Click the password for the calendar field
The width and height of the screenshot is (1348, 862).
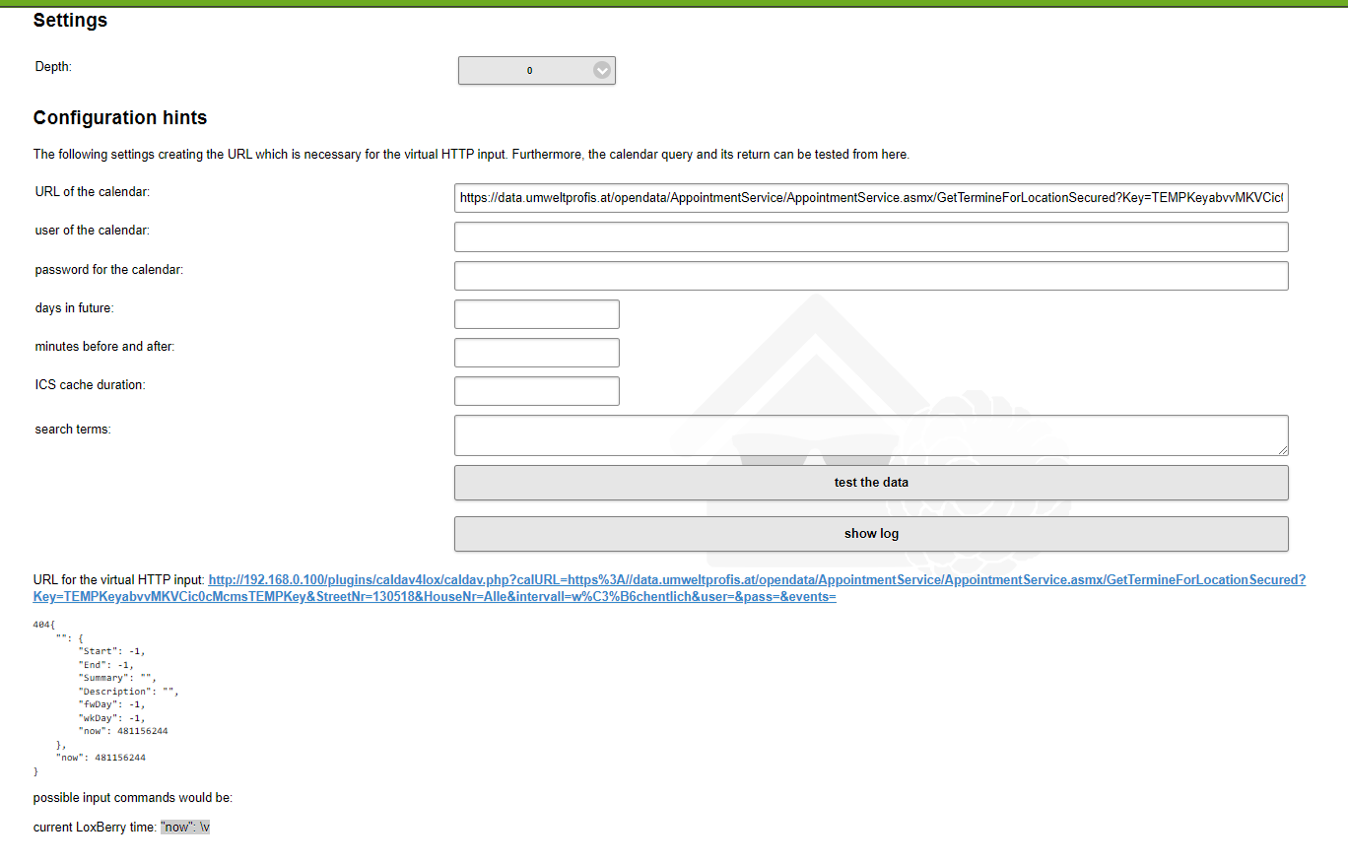pyautogui.click(x=871, y=276)
